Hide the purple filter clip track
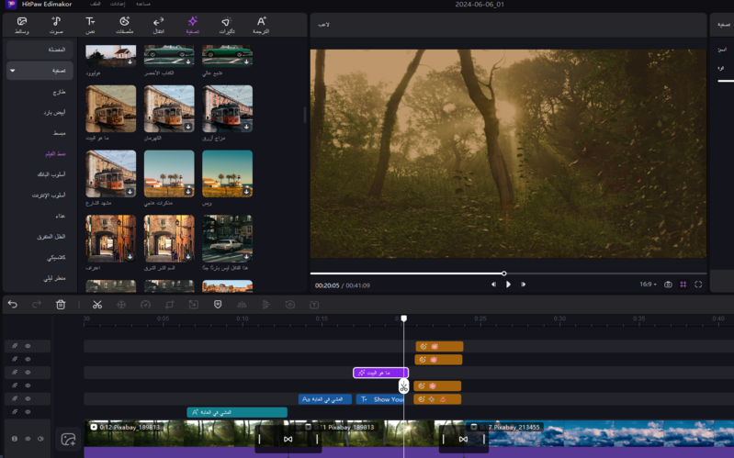 coord(28,373)
